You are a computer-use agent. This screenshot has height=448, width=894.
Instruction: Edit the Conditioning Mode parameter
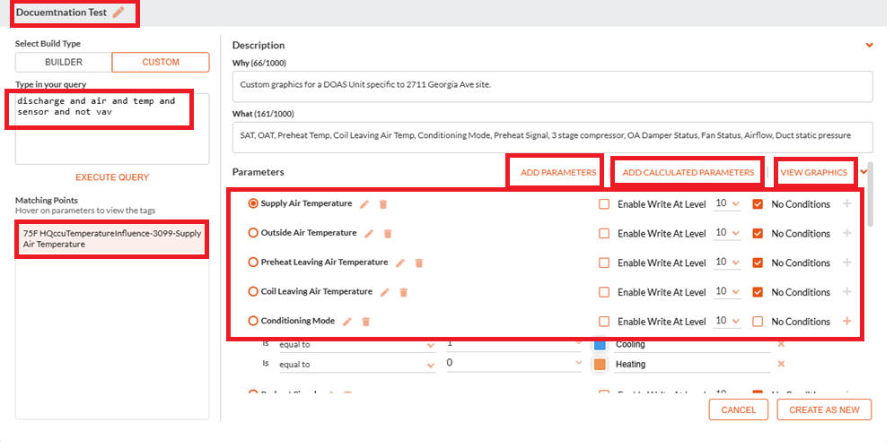[x=346, y=322]
